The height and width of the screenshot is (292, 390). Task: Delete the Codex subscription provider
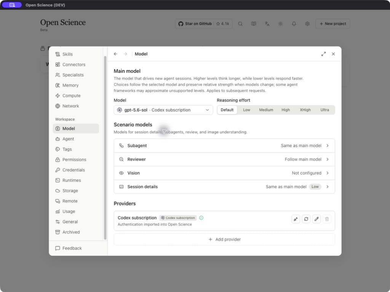(x=327, y=219)
